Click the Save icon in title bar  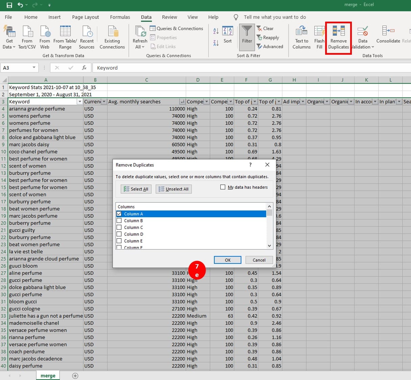coord(9,5)
